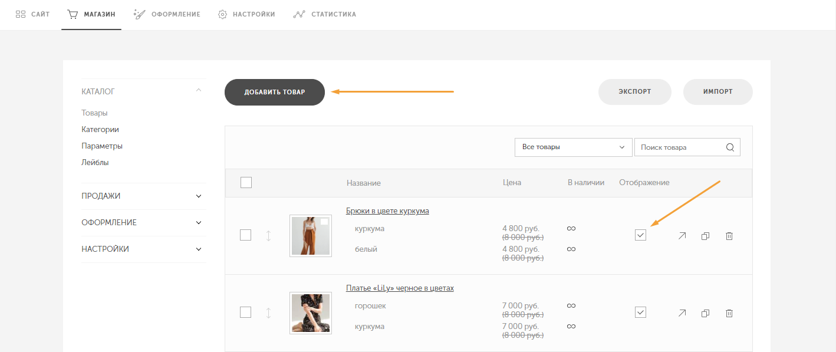Click the ИМПОРТ button

click(x=718, y=92)
